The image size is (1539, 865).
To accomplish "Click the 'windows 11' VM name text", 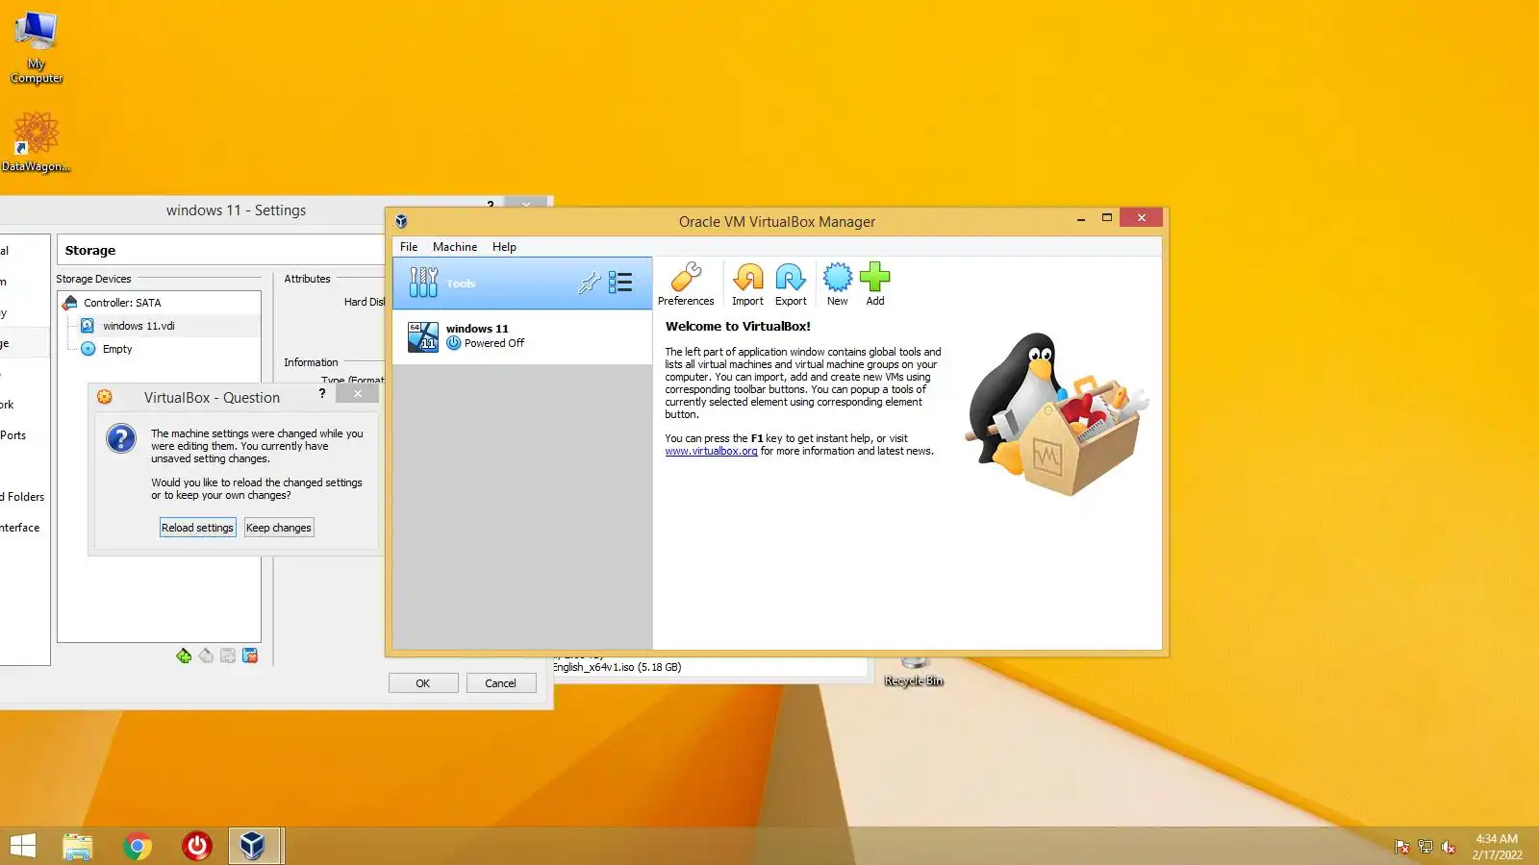I will [477, 329].
